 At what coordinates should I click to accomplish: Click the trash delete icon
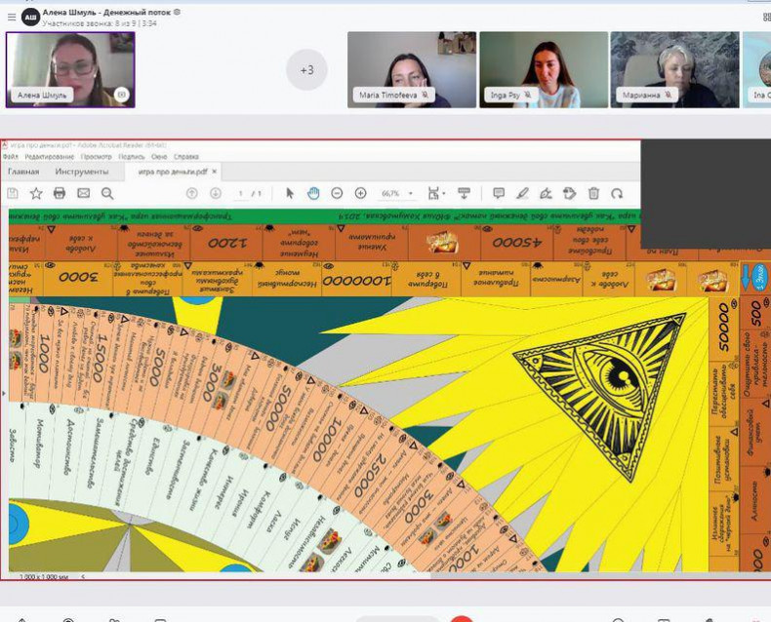pyautogui.click(x=593, y=193)
